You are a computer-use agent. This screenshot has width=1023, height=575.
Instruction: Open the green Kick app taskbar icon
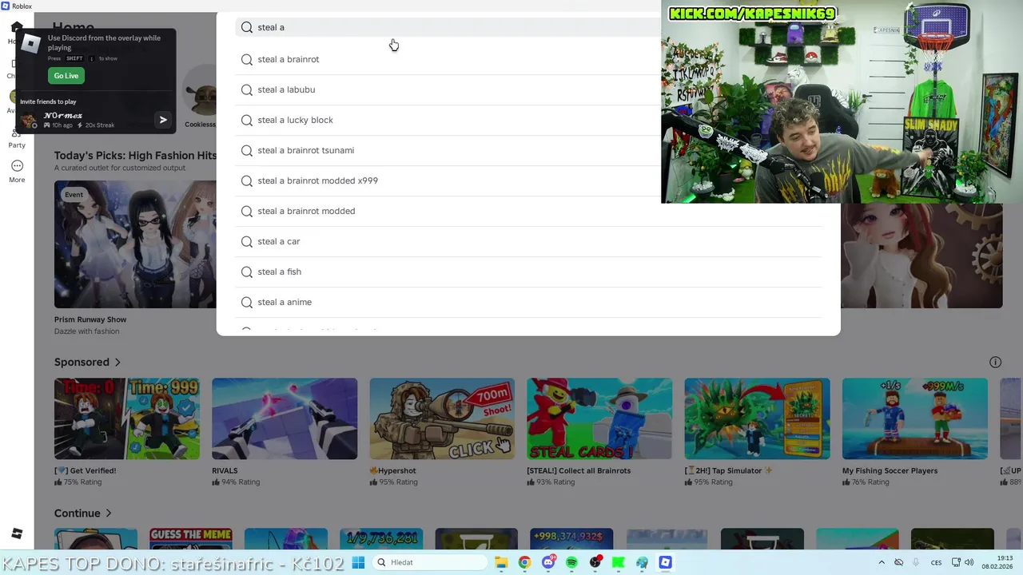[619, 562]
